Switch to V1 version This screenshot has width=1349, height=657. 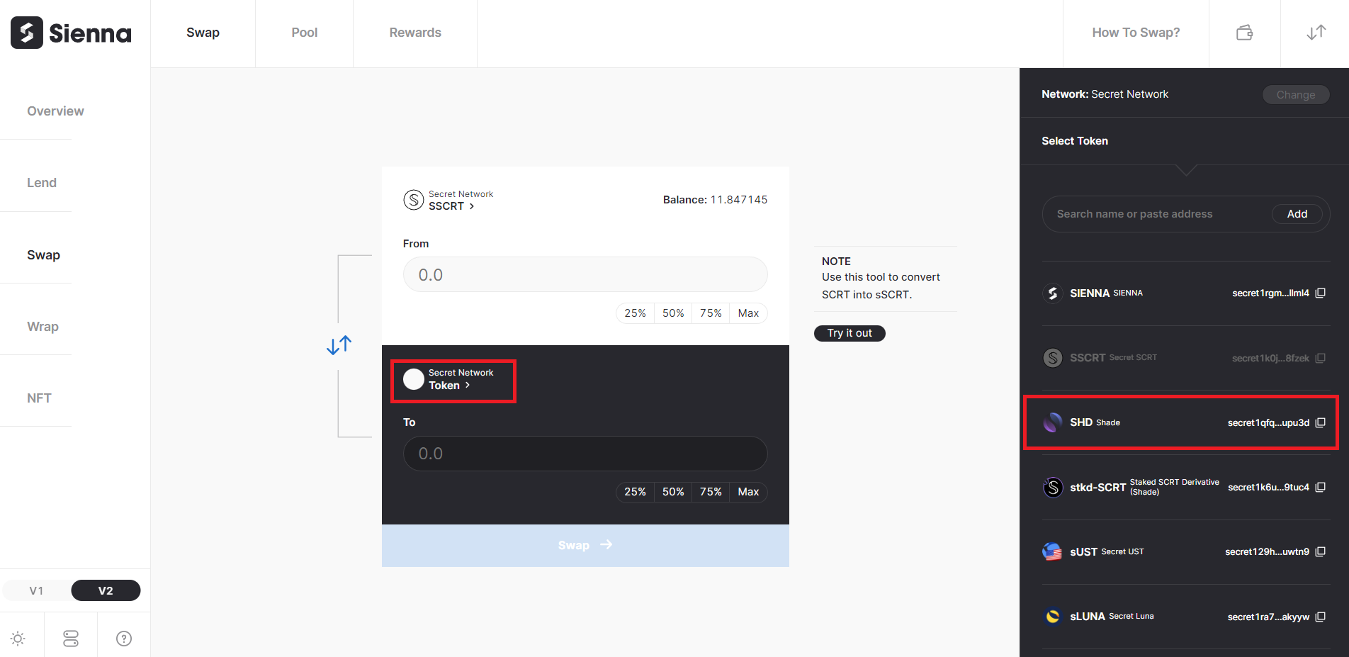click(x=36, y=590)
